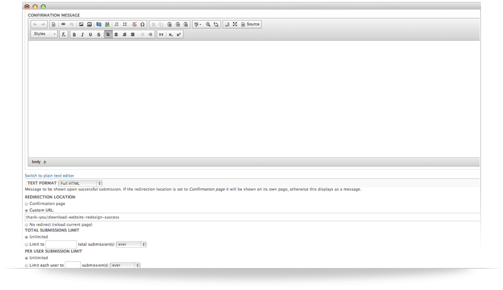Align text left

pyautogui.click(x=108, y=35)
